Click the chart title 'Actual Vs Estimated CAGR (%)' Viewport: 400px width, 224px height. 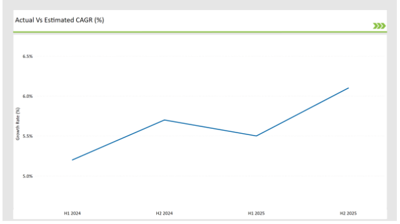point(60,20)
